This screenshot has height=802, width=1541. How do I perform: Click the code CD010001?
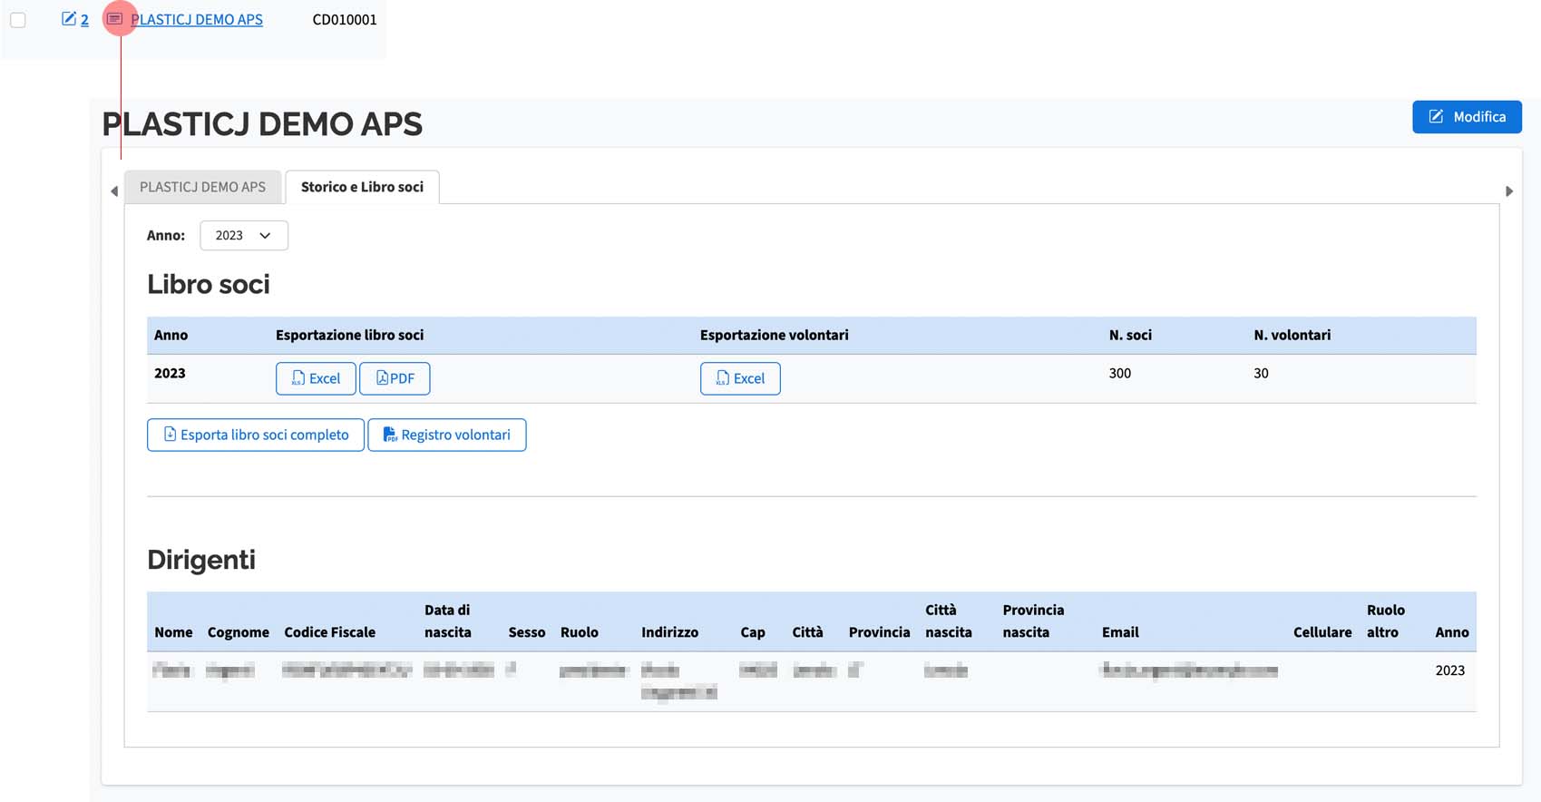345,19
